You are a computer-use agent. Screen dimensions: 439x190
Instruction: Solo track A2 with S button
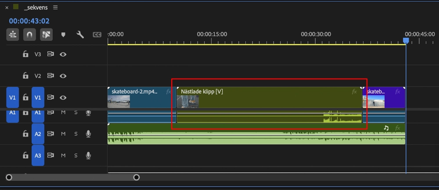(76, 134)
